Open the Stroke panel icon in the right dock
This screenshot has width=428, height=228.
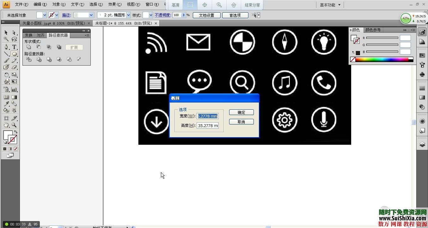(x=422, y=88)
